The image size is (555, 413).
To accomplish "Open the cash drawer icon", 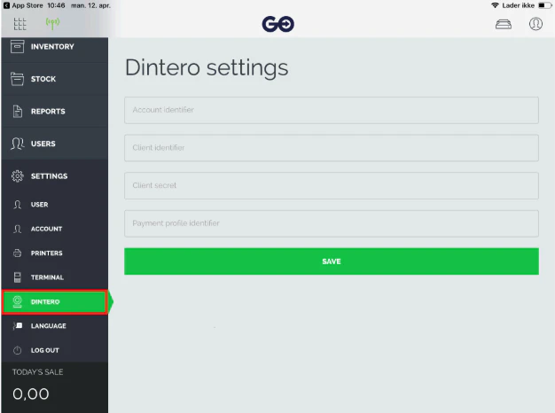I will point(504,25).
